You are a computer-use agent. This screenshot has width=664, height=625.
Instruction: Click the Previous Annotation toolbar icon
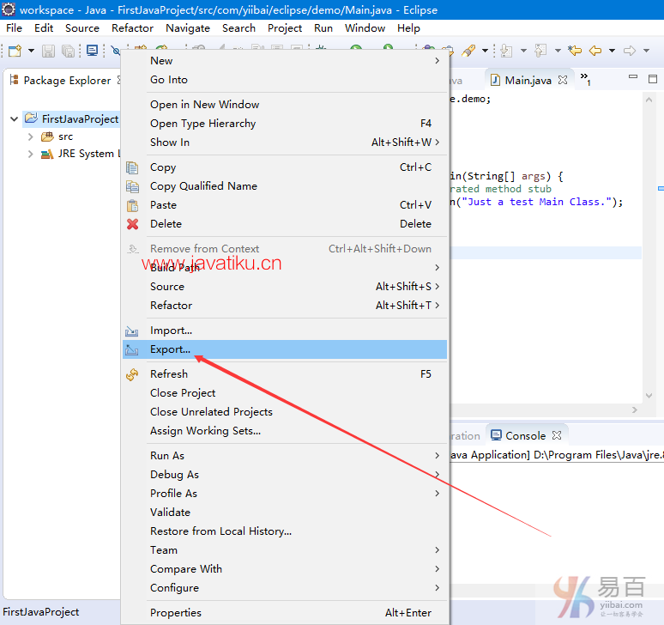pos(540,51)
